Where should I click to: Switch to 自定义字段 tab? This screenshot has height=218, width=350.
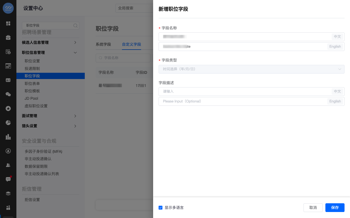tap(132, 44)
